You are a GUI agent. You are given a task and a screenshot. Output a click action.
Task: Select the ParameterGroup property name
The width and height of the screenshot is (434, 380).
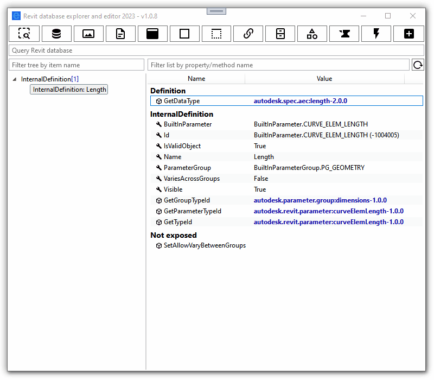click(187, 168)
